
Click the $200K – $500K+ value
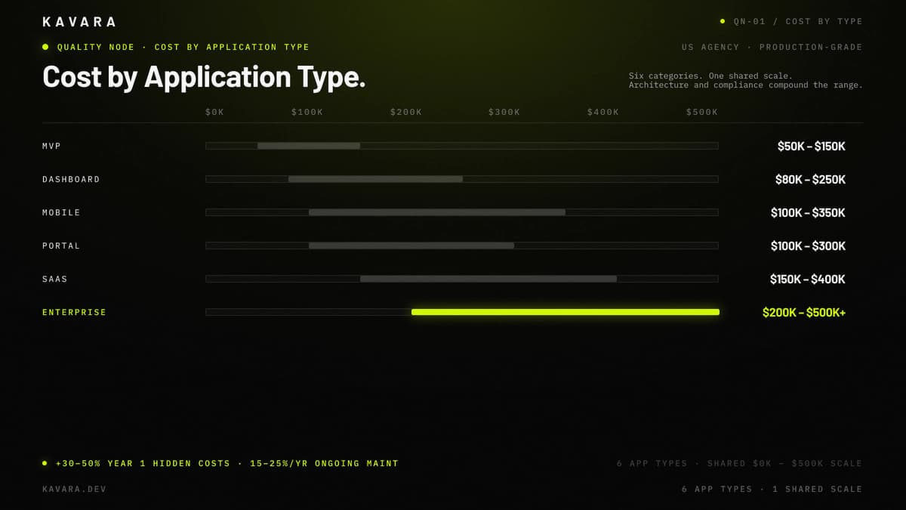804,313
